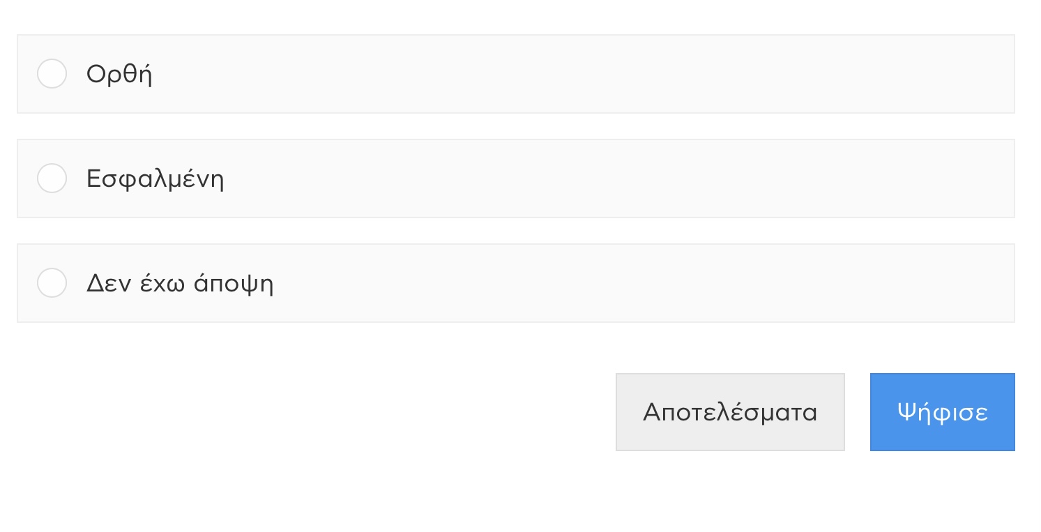Image resolution: width=1041 pixels, height=532 pixels.
Task: Click the Δεν έχω άποψη option row
Action: tap(558, 283)
